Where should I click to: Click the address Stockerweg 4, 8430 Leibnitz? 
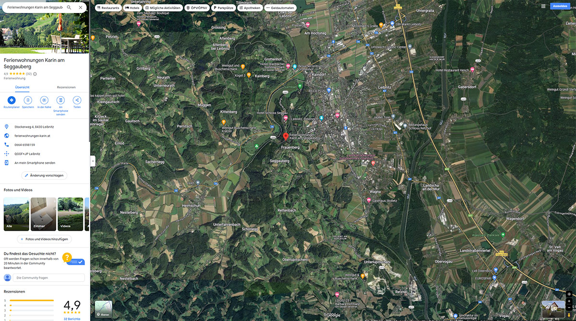pos(34,126)
